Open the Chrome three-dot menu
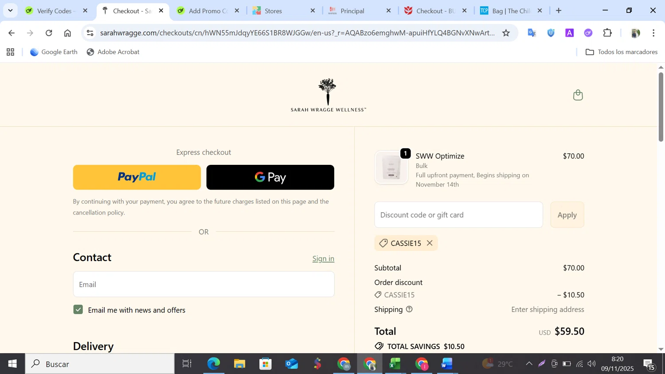Screen dimensions: 665x374 pos(653,33)
